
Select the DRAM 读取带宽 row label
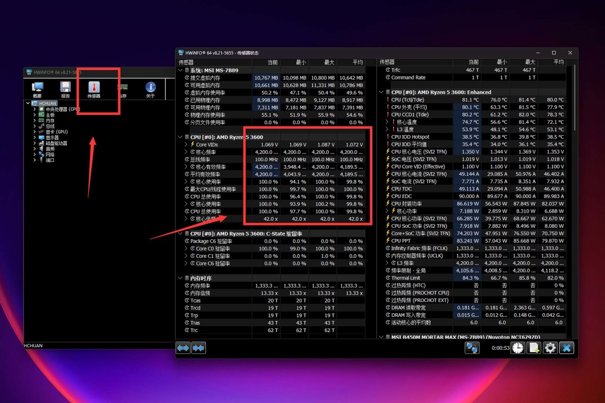pyautogui.click(x=408, y=308)
